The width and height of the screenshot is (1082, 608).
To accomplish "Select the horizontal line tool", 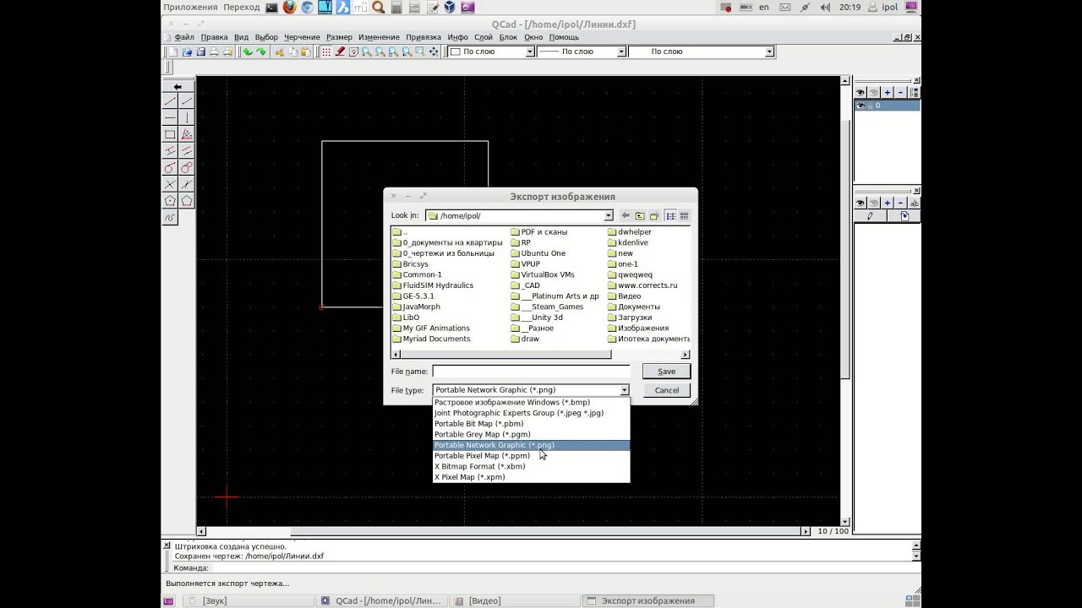I will (x=170, y=117).
